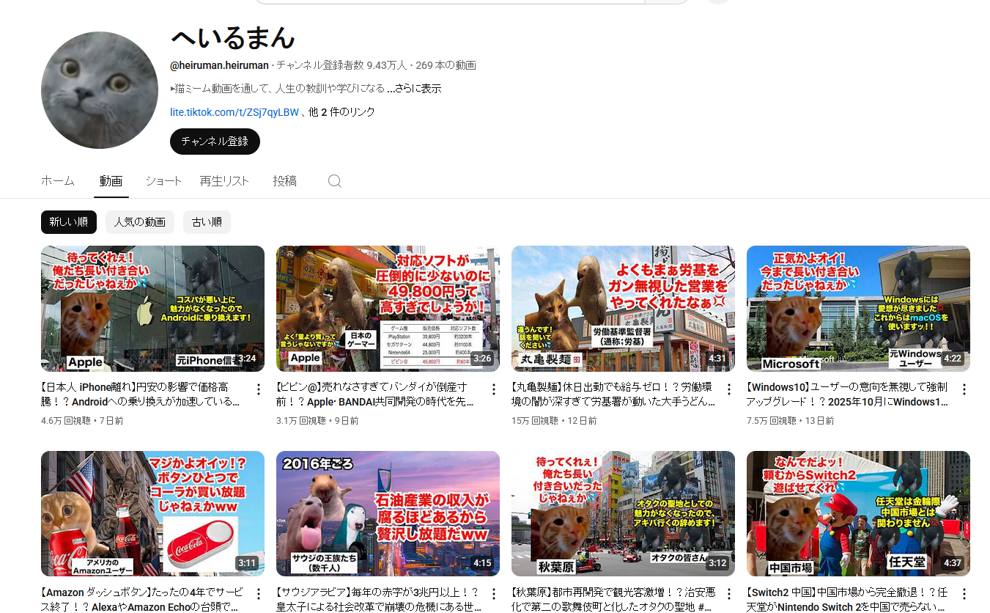Click the 4.6万 回視聴・7日前 metadata

click(x=82, y=421)
